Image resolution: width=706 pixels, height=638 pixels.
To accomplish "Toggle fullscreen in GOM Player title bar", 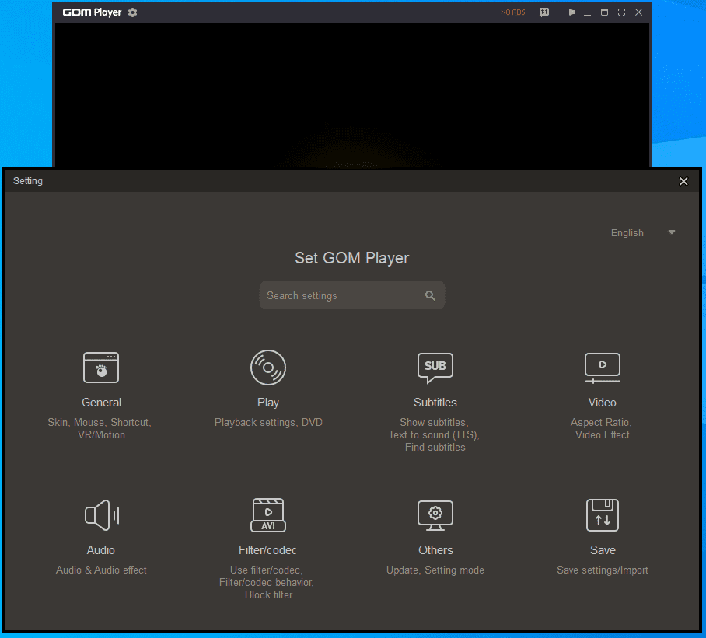I will (621, 12).
